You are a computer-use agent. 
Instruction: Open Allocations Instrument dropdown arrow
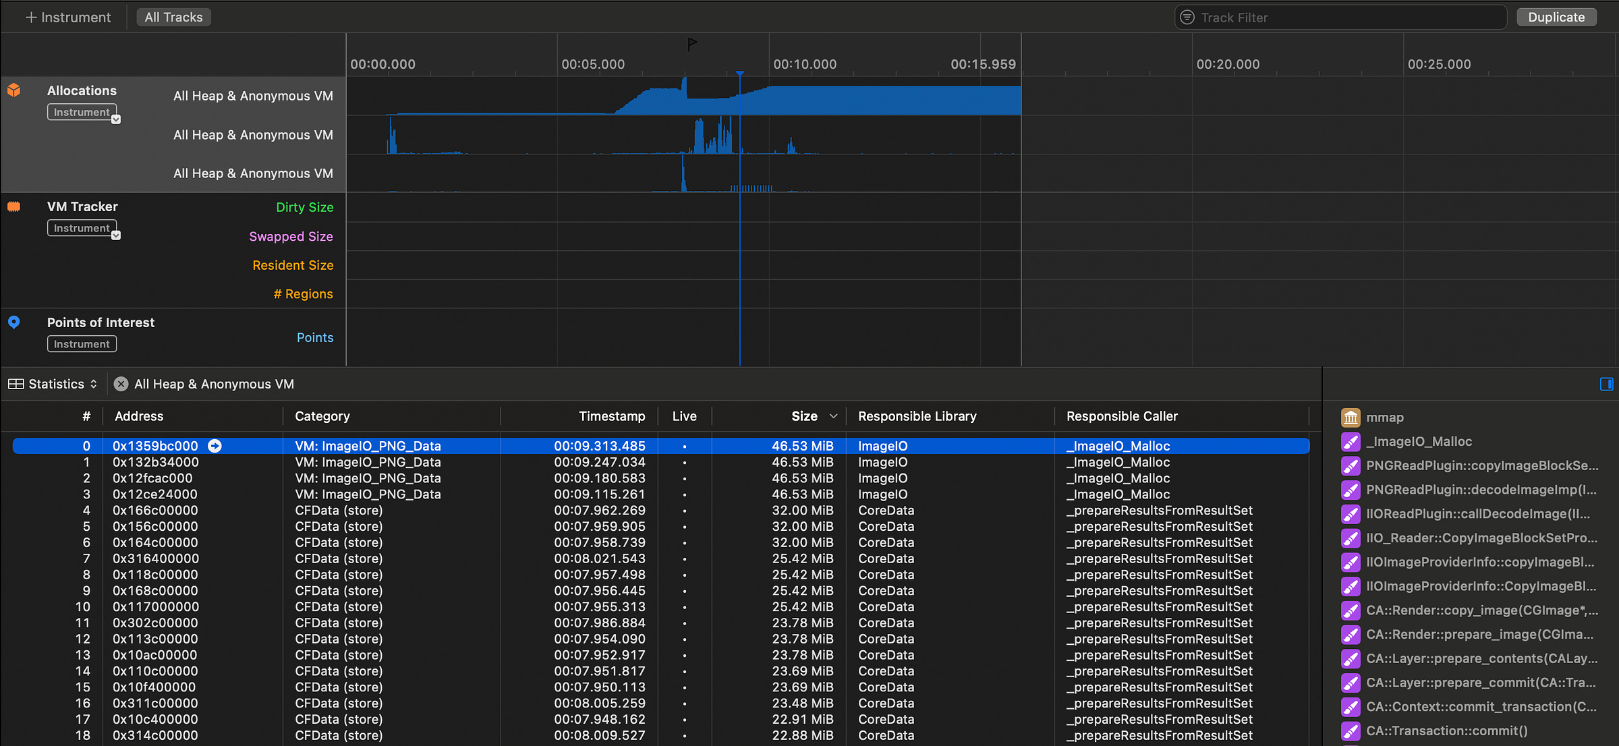tap(116, 119)
